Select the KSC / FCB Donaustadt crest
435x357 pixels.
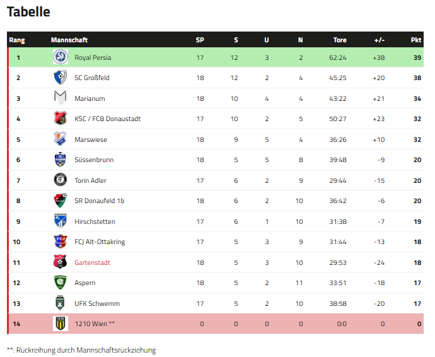[x=60, y=119]
